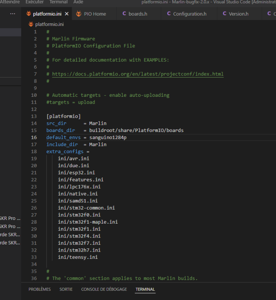Switch to the PIO Home tab
The width and height of the screenshot is (276, 300).
pyautogui.click(x=95, y=14)
